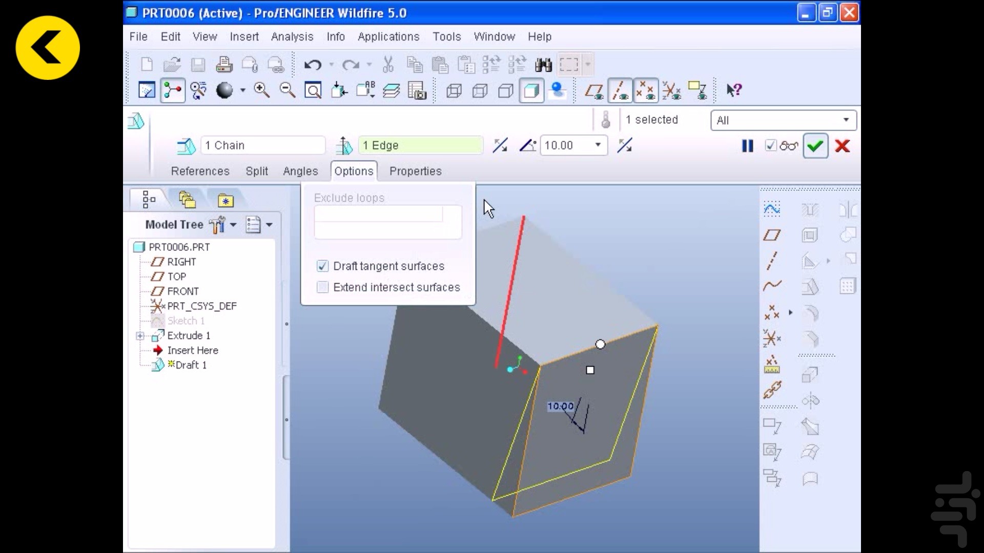
Task: Toggle datum axes display
Action: pos(620,91)
